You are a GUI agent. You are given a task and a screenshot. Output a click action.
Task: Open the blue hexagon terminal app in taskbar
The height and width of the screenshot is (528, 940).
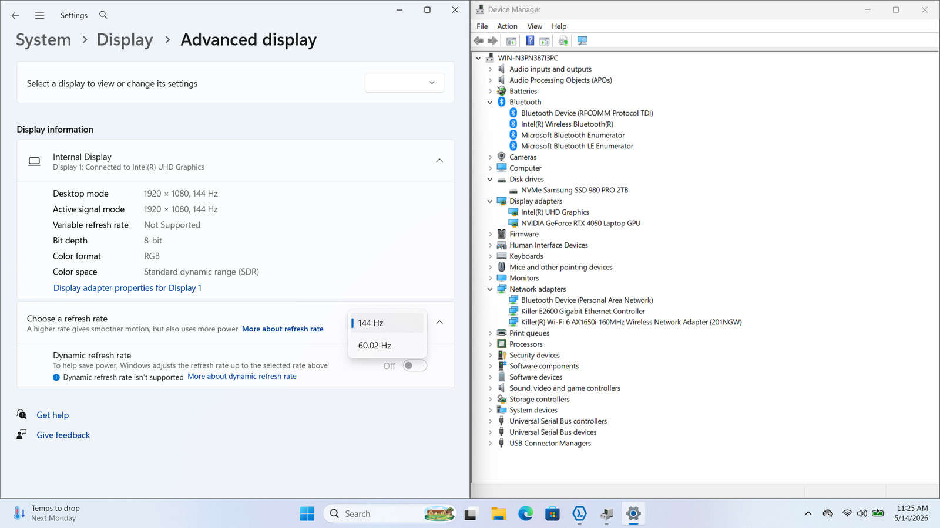pyautogui.click(x=580, y=514)
